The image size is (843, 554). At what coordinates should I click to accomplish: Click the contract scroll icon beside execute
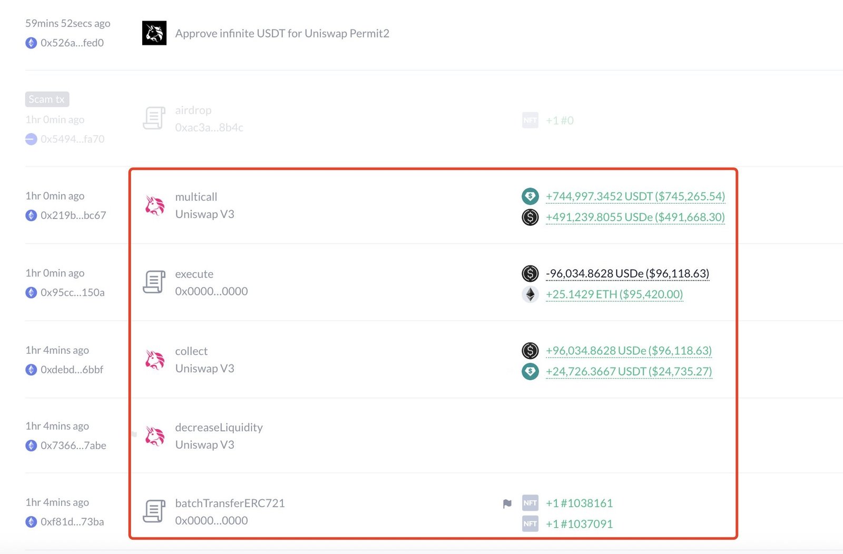(154, 282)
